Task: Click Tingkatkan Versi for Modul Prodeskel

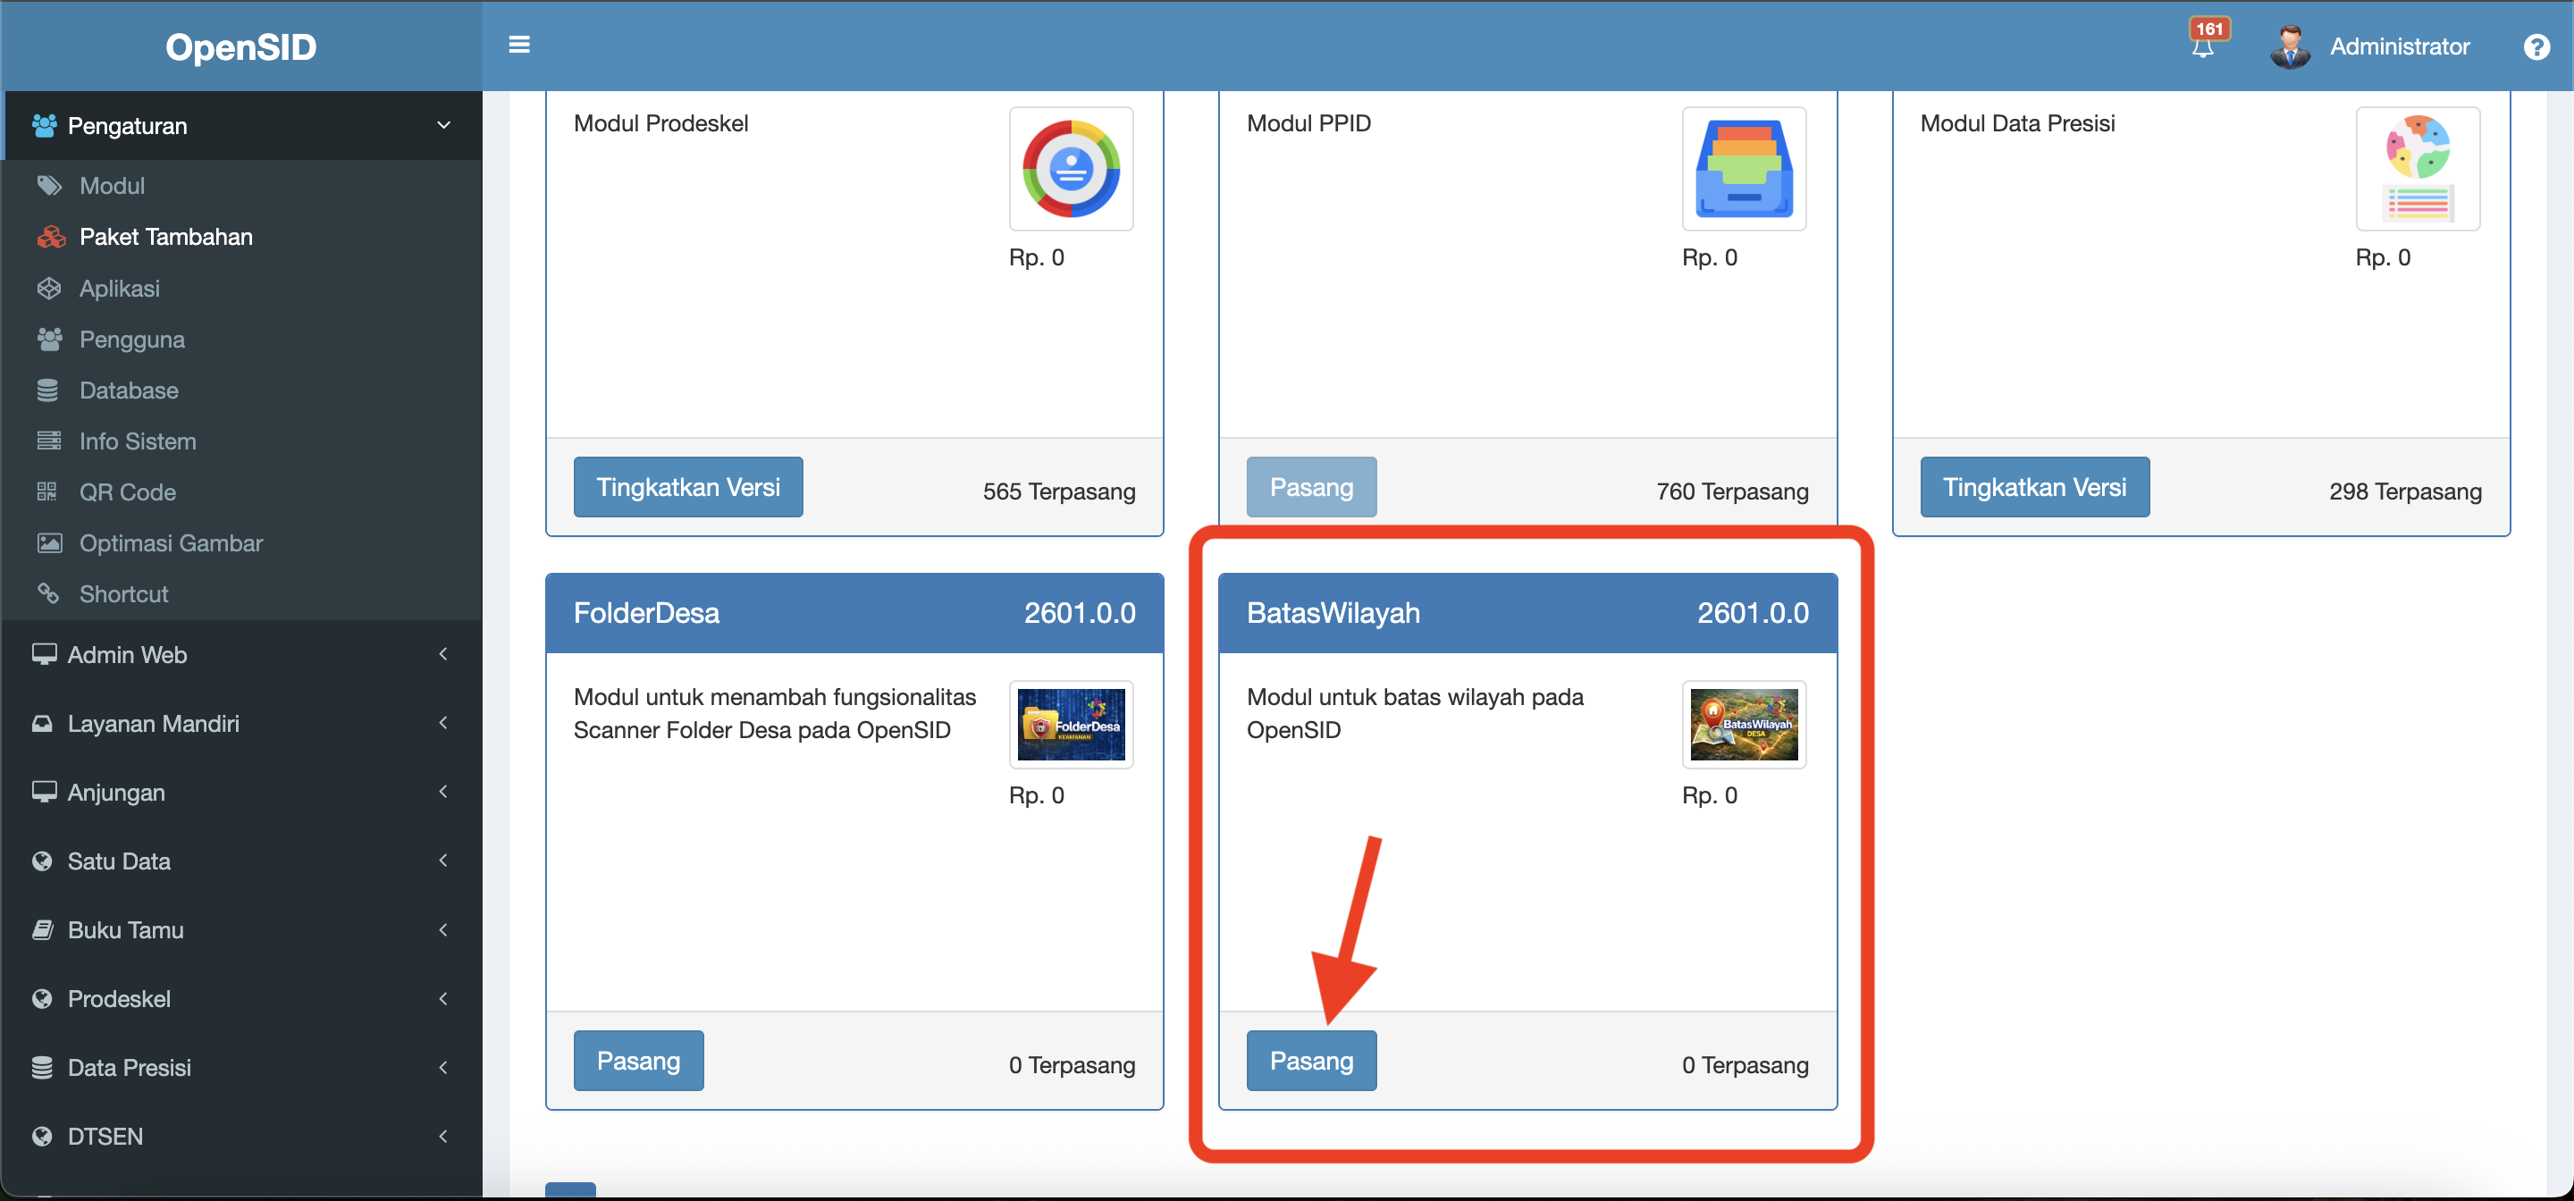Action: [687, 488]
